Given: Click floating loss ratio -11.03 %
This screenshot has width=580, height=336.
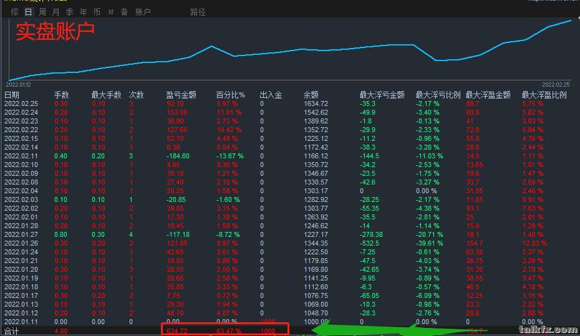Looking at the screenshot, I should (x=429, y=156).
